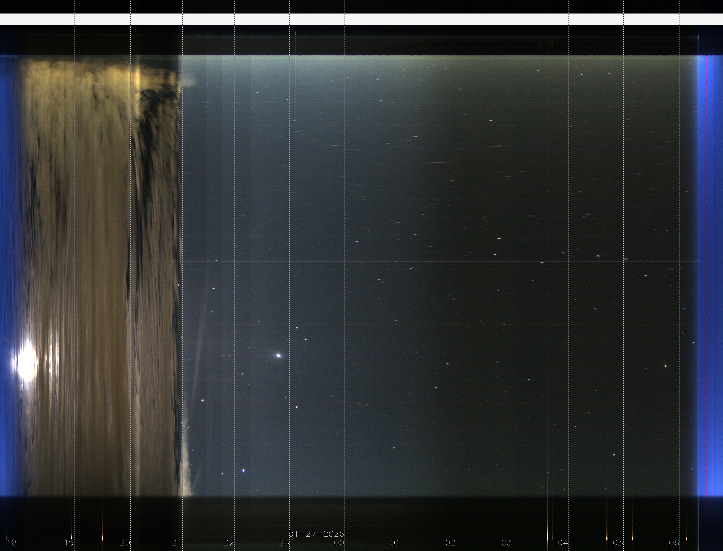Click the 19 hour label
This screenshot has height=551, width=723.
[69, 543]
